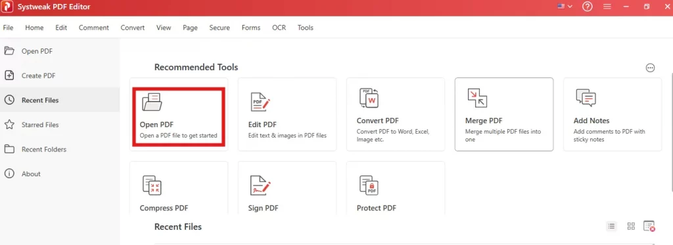Image resolution: width=673 pixels, height=245 pixels.
Task: Open the View menu
Action: (164, 28)
